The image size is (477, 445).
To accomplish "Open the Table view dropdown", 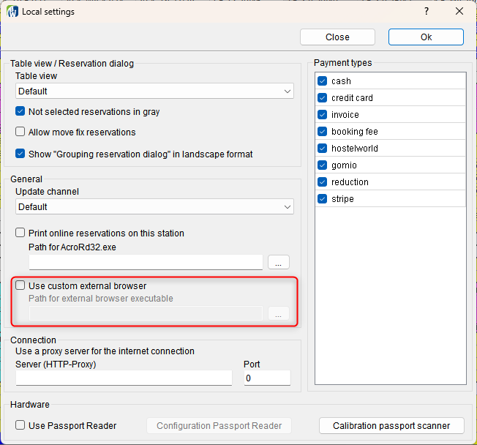I will [154, 91].
